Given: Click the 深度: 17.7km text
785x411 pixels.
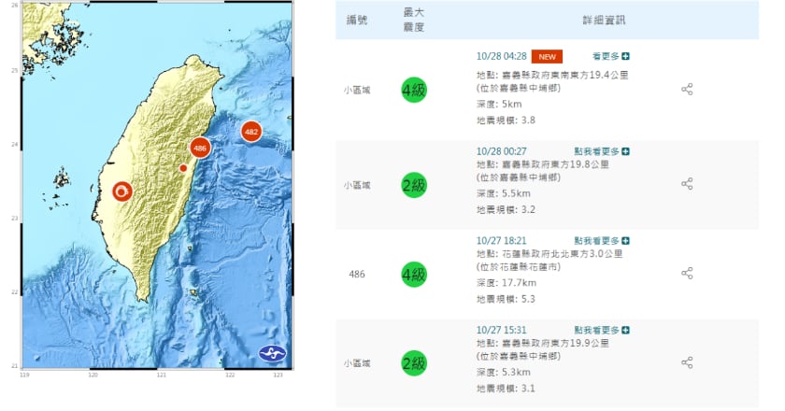Looking at the screenshot, I should [x=507, y=283].
